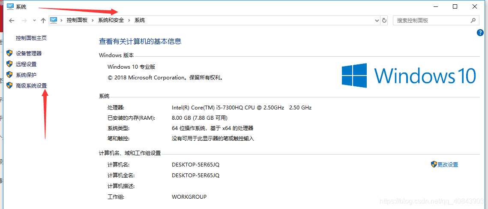Click the 更改设置 link
488x209 pixels.
pos(448,165)
